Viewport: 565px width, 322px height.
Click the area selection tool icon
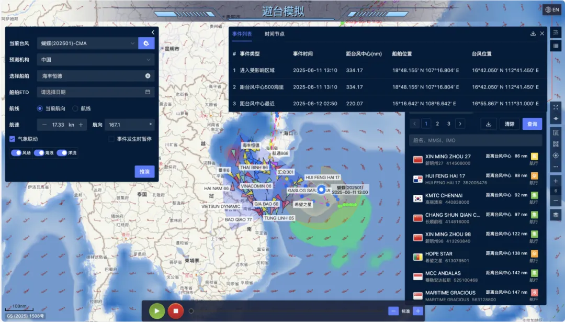click(x=556, y=144)
